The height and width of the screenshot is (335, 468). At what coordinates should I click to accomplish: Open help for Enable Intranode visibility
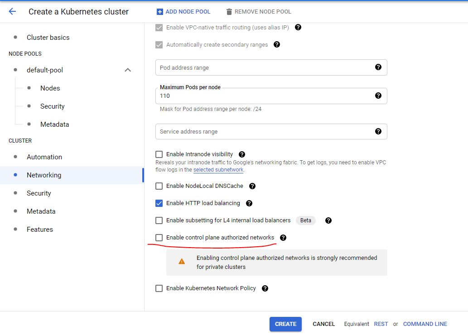click(x=242, y=154)
